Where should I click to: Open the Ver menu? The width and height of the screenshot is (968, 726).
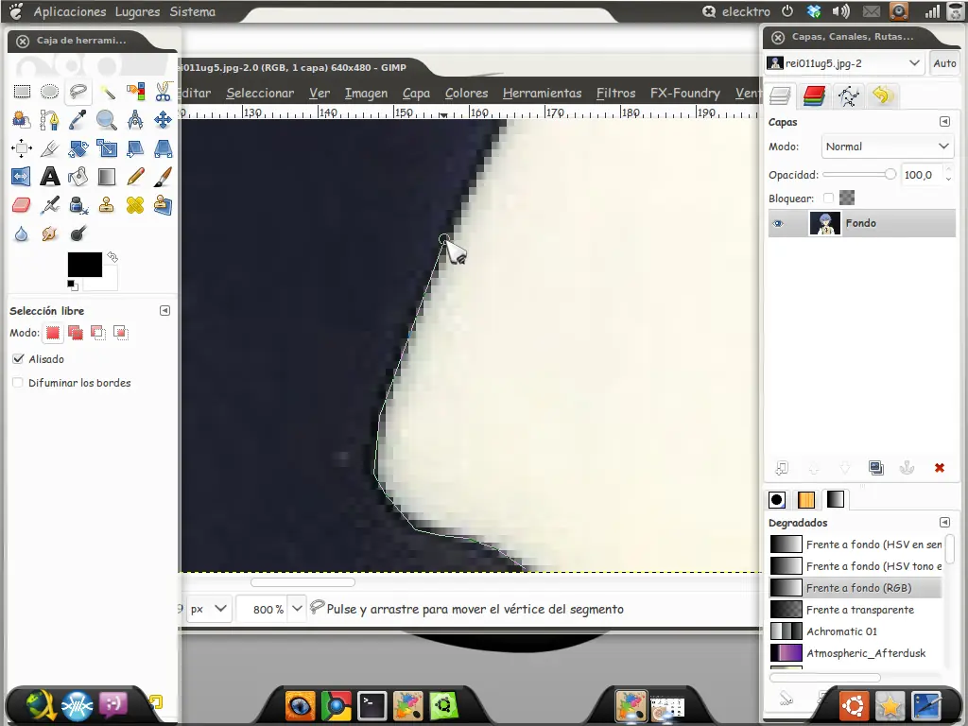tap(320, 94)
